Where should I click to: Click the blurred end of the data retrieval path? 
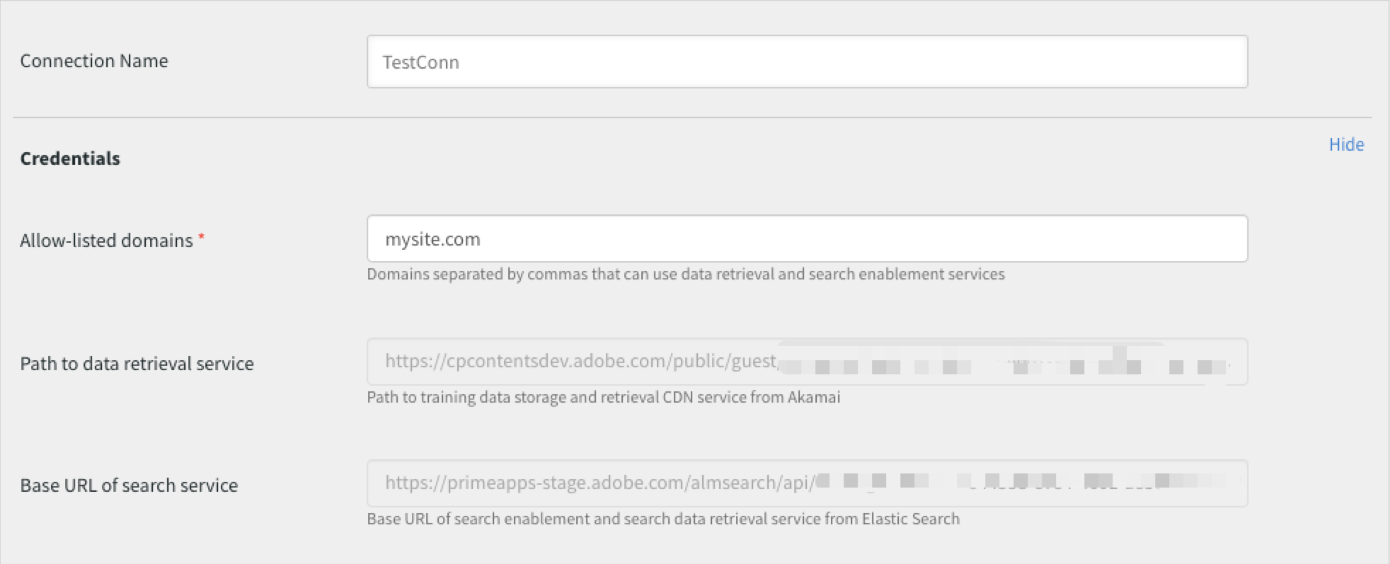1005,364
